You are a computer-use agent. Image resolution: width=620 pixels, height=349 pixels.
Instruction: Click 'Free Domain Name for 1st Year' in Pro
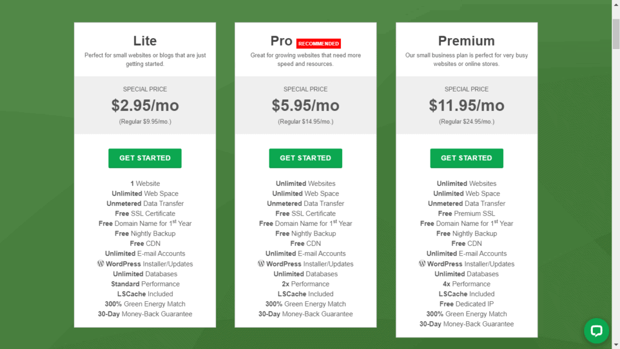pyautogui.click(x=305, y=223)
